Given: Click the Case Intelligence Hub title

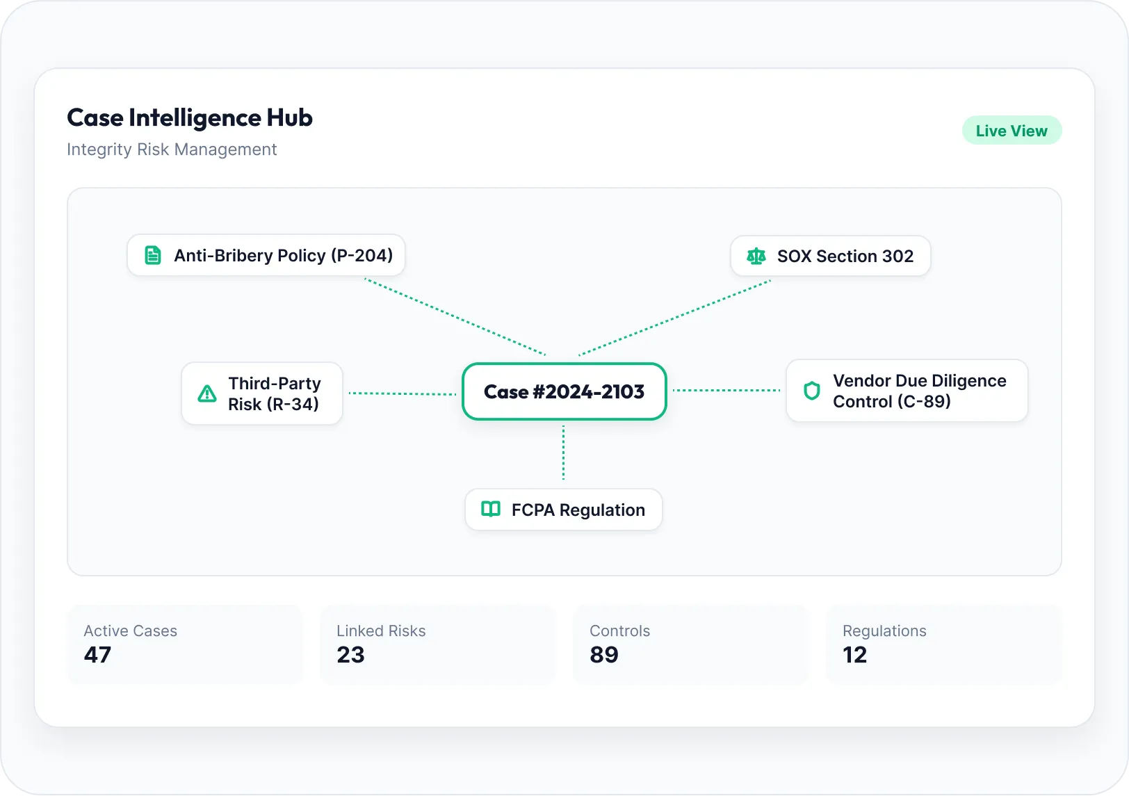Looking at the screenshot, I should click(190, 117).
